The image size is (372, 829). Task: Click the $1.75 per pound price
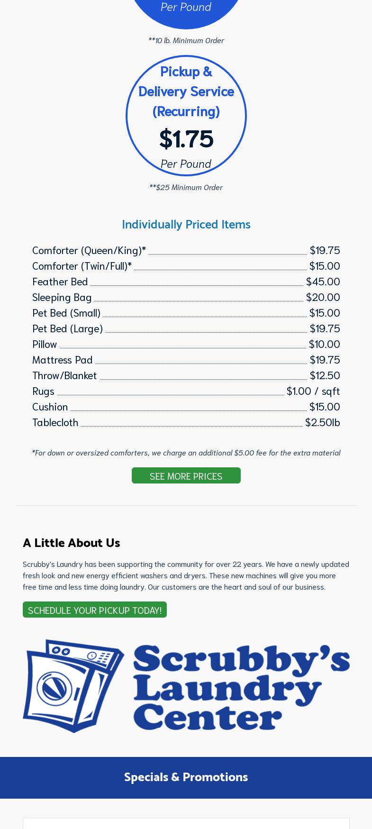point(186,138)
